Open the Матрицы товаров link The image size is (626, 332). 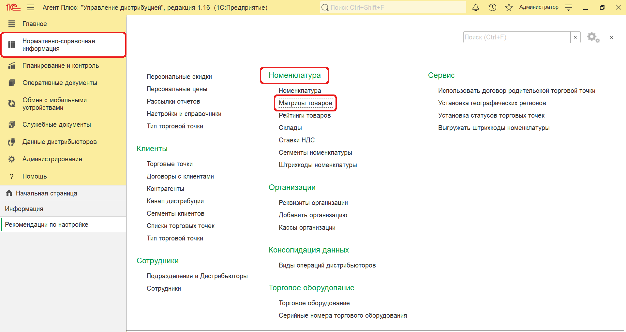(305, 103)
